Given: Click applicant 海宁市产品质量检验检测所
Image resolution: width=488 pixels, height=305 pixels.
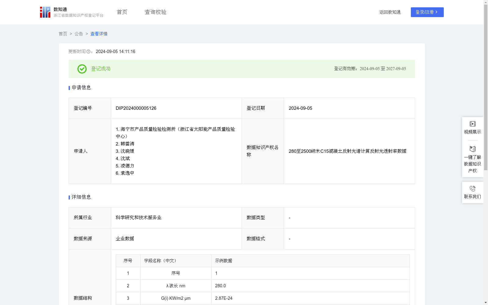Looking at the screenshot, I should [175, 133].
